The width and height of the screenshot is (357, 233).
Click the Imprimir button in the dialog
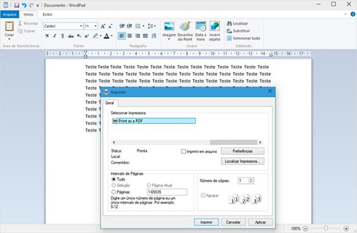(x=206, y=222)
